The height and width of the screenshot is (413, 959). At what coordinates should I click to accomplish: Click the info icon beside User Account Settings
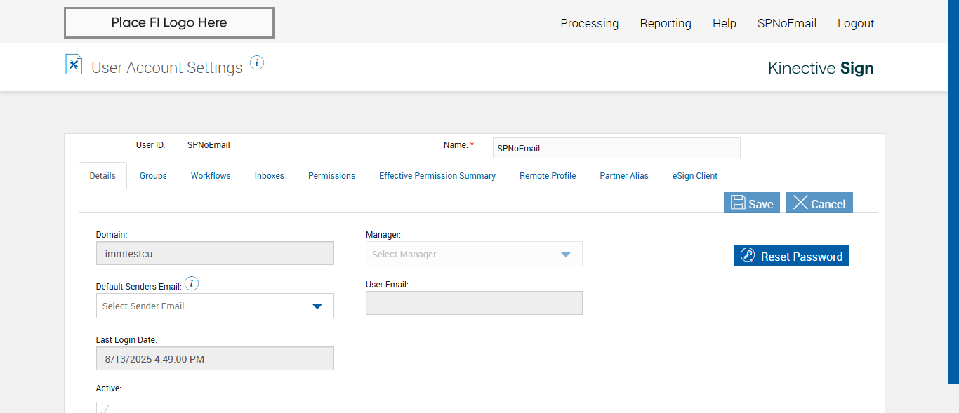257,63
